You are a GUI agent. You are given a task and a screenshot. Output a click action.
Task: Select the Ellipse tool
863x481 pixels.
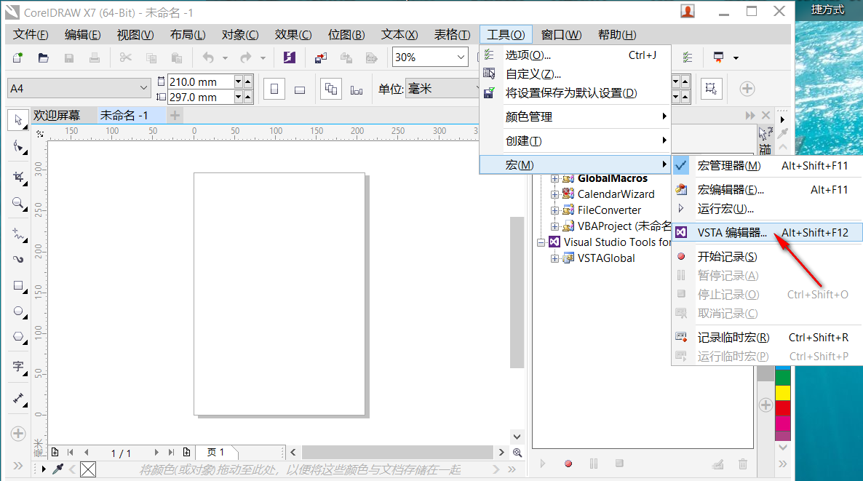[18, 311]
